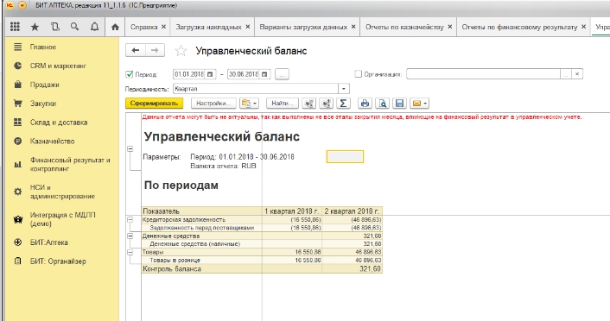The width and height of the screenshot is (610, 321).
Task: Open the sections grid menu icon
Action: 15,27
